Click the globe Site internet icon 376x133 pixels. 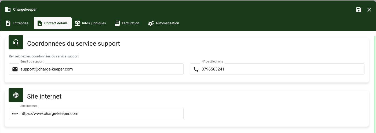click(x=16, y=95)
